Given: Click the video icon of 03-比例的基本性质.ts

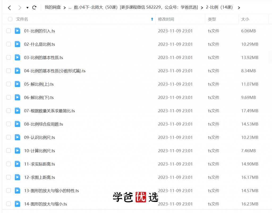Looking at the screenshot, I should [17, 57].
